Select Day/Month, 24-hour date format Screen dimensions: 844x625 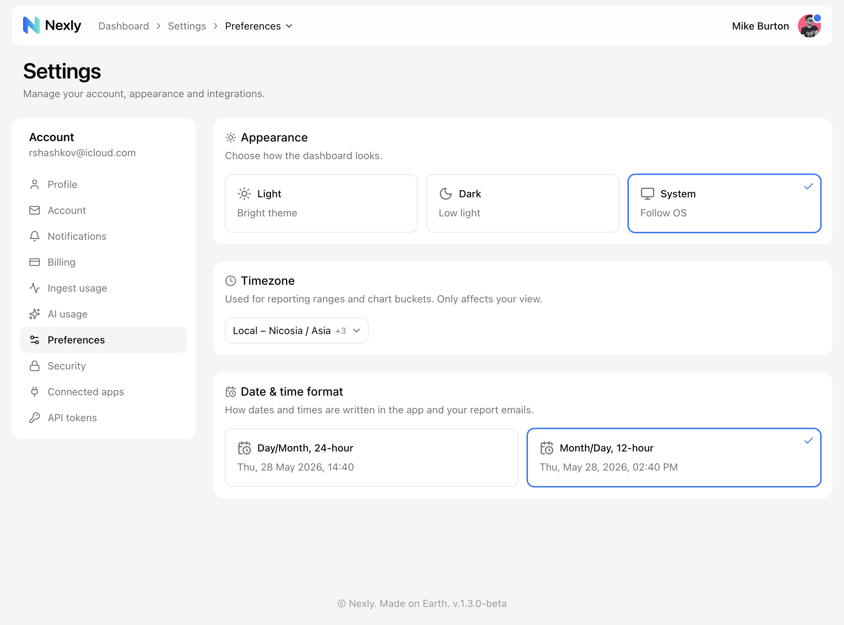(x=372, y=457)
